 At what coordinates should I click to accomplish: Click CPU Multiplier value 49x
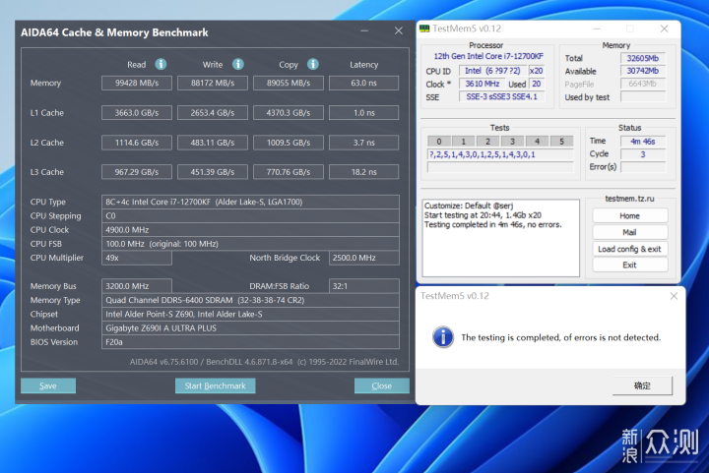pyautogui.click(x=137, y=258)
